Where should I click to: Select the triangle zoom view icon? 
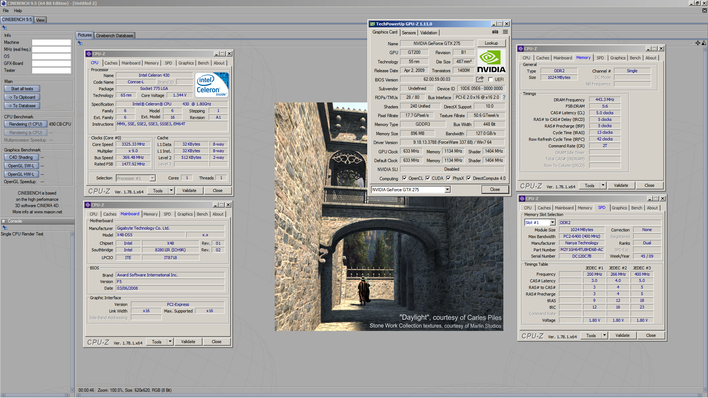click(x=704, y=43)
